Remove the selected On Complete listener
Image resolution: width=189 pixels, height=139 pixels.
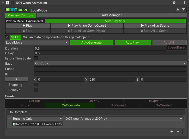[x=178, y=131]
